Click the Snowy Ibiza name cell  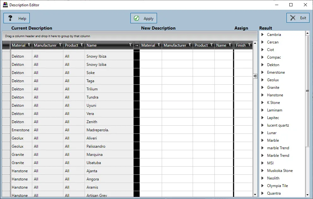(109, 56)
